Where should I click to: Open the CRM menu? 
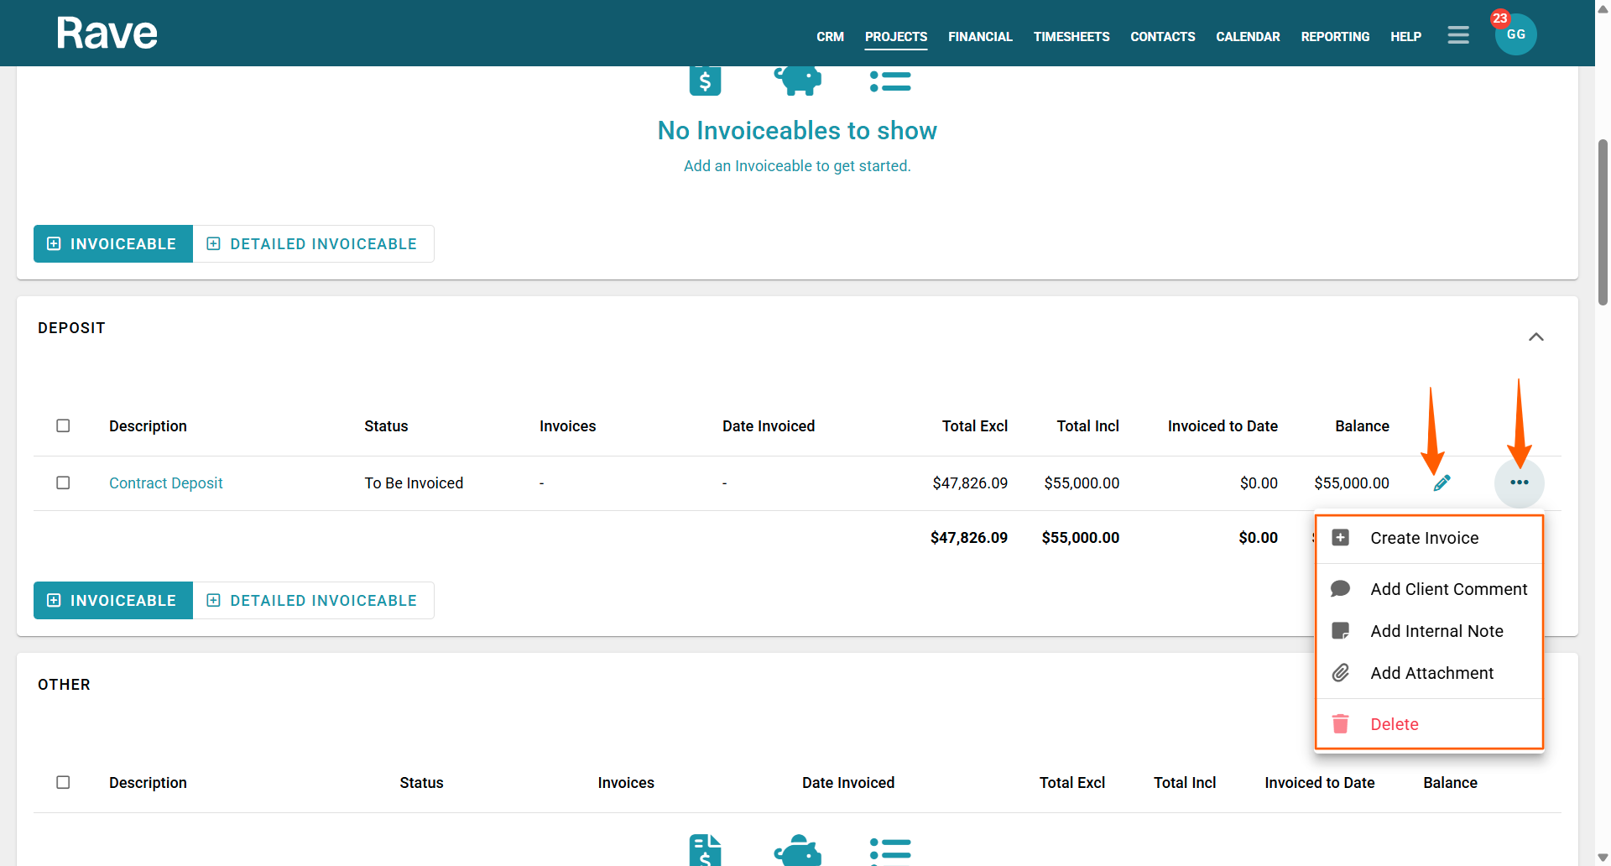pos(830,37)
